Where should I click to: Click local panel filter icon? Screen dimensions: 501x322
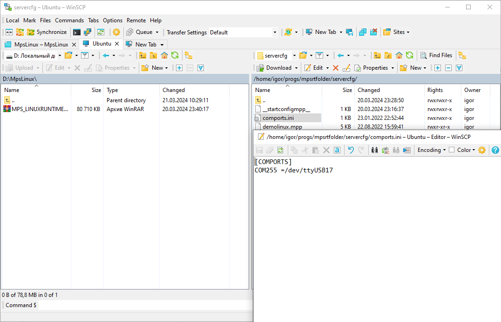[85, 56]
